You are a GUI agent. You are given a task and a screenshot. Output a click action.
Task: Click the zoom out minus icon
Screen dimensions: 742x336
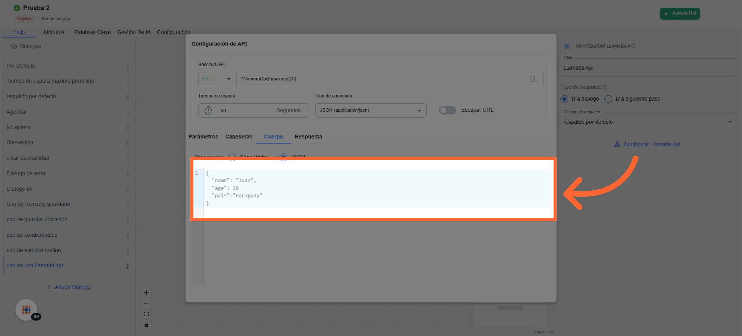146,303
